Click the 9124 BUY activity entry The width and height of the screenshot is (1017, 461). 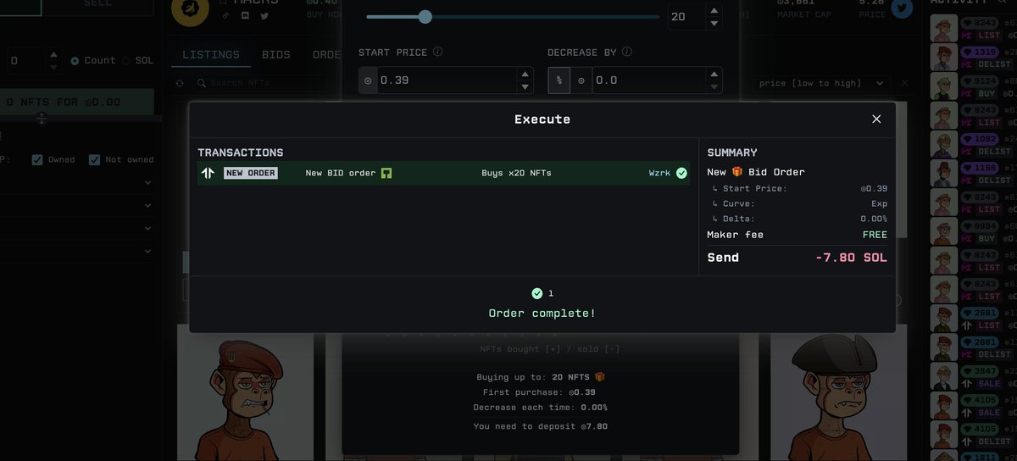click(973, 87)
